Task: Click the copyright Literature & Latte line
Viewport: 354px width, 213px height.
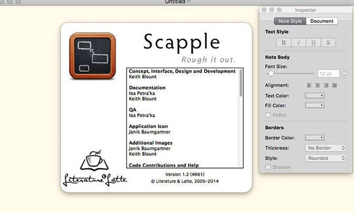Action: (x=185, y=181)
